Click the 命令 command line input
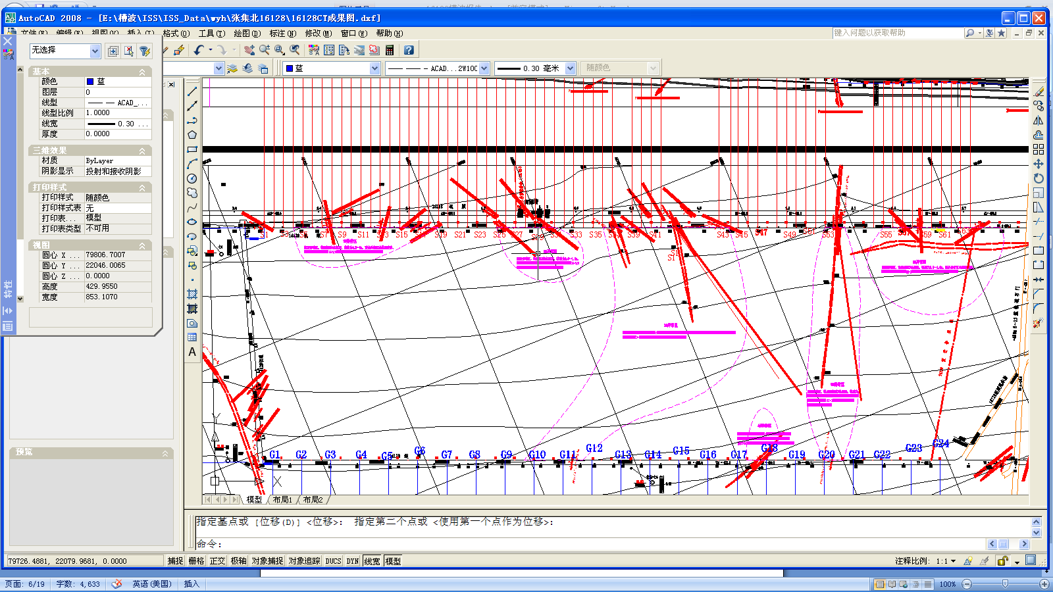 point(592,544)
